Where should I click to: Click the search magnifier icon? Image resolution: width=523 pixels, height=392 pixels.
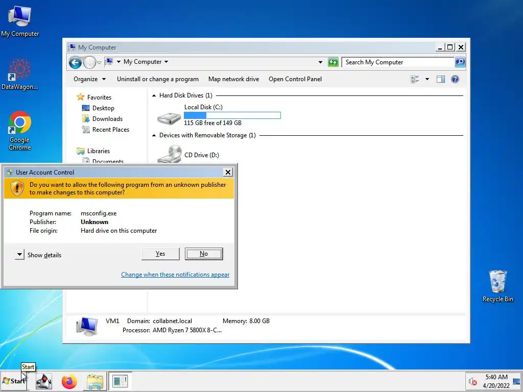coord(460,62)
